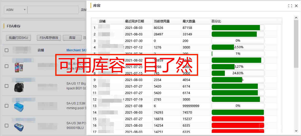Viewport: 301px width, 136px height.
Task: Select the usage value 745 in row 8
Action: 157,73
